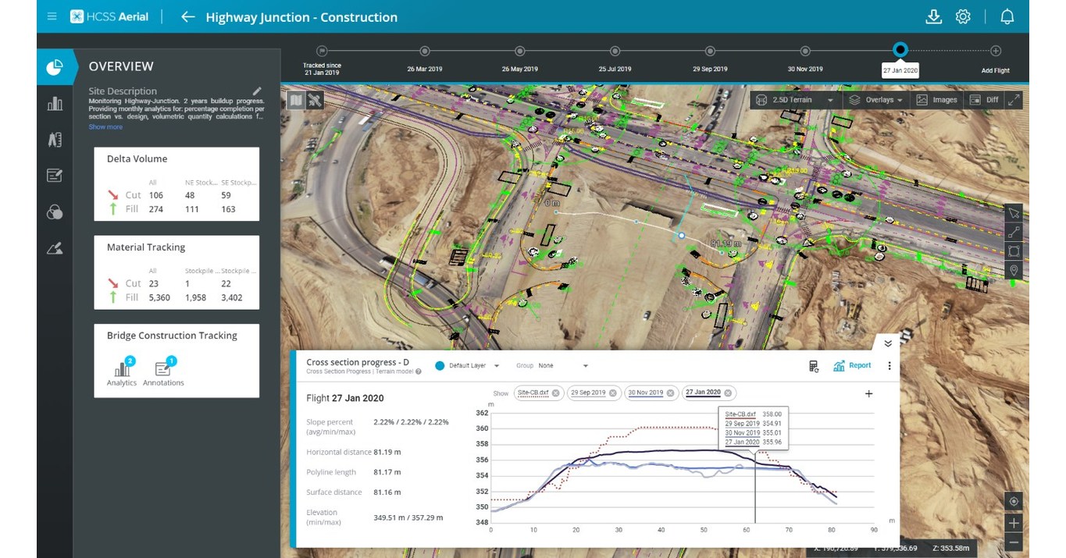This screenshot has width=1066, height=558.
Task: Expand the map to fullscreen with the arrows icon
Action: pyautogui.click(x=1013, y=100)
